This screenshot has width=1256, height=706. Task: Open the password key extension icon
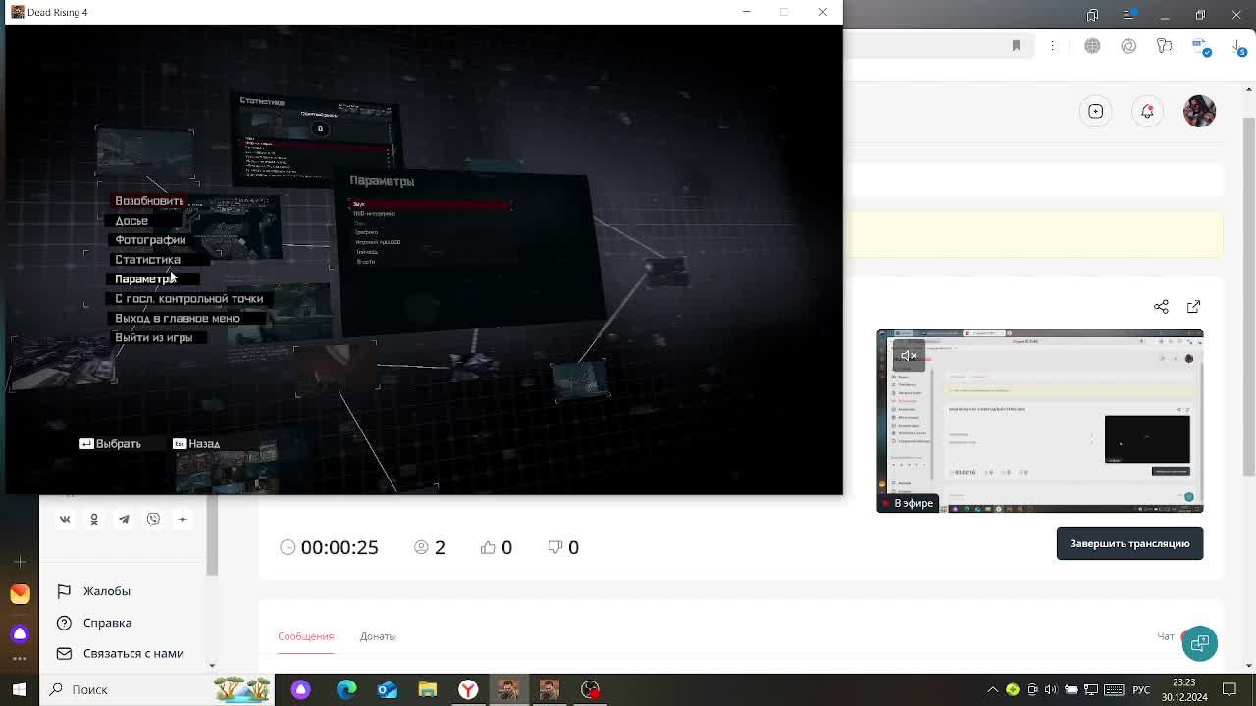point(1165,46)
